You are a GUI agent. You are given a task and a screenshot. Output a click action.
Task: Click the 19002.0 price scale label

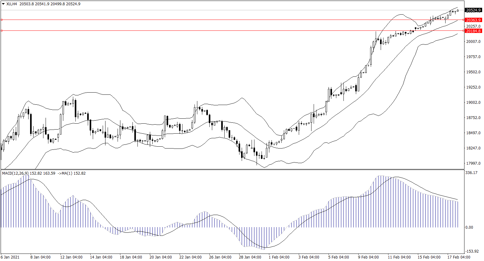click(x=473, y=103)
